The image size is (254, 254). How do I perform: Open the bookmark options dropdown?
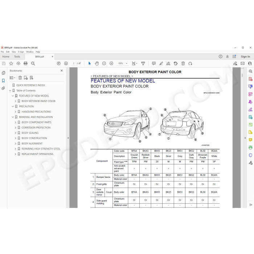point(12,78)
